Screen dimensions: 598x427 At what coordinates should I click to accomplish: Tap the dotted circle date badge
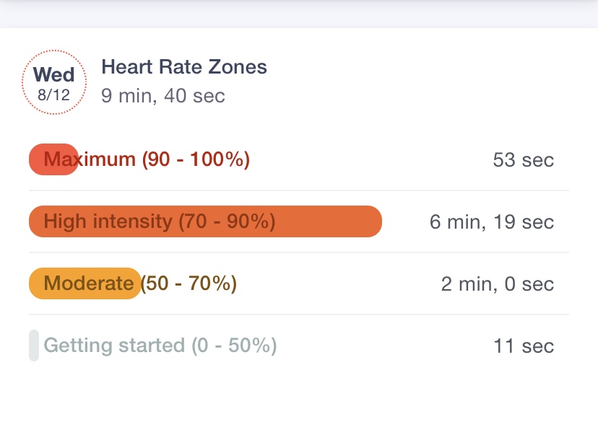click(x=53, y=82)
